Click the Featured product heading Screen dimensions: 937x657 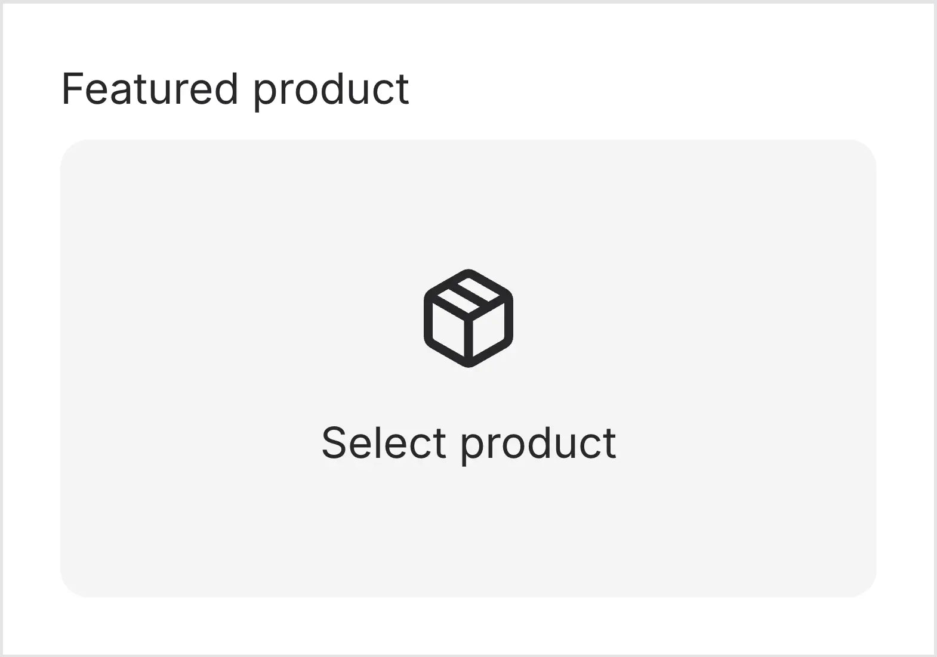[x=235, y=89]
